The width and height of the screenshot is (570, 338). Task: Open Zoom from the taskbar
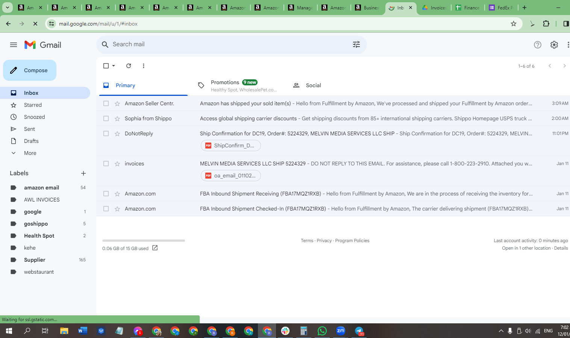point(341,331)
